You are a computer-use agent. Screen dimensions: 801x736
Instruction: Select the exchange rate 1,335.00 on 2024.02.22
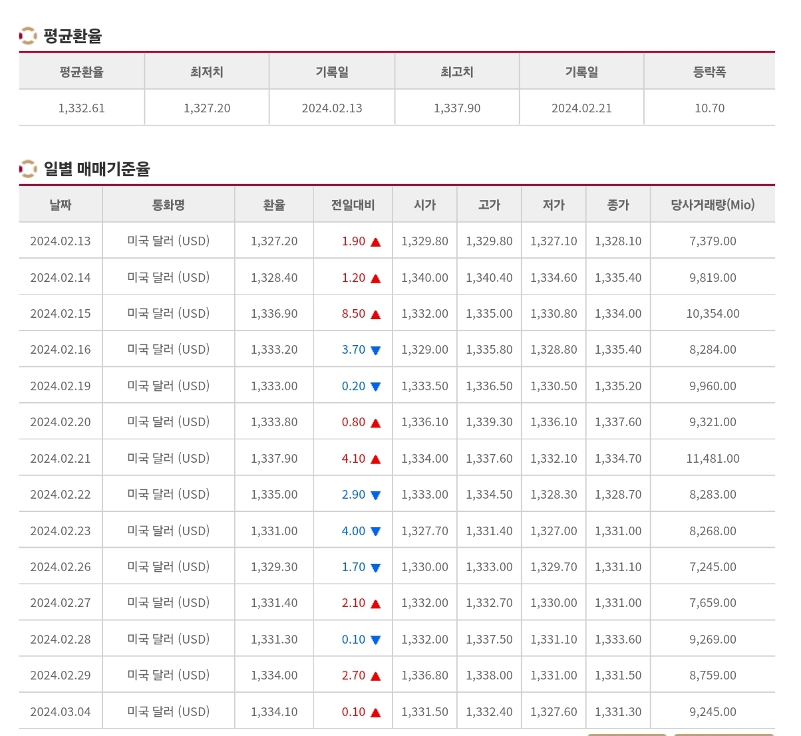click(x=274, y=495)
